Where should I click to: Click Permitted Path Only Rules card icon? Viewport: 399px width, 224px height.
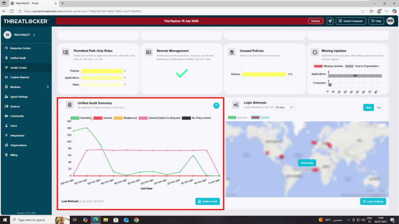65,52
